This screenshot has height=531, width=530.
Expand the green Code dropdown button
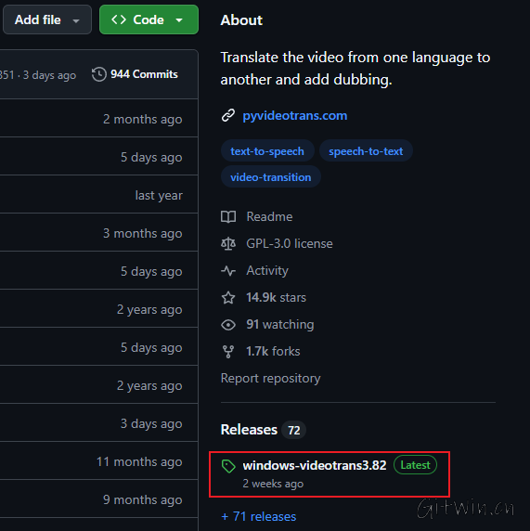[149, 19]
